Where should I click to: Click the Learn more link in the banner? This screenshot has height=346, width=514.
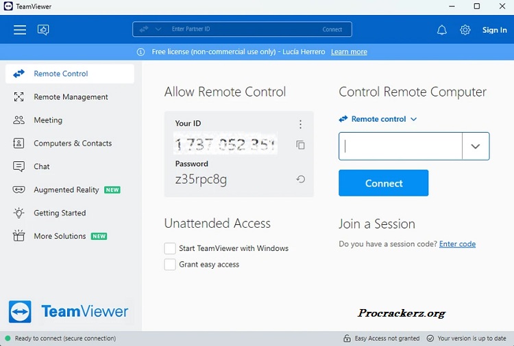pyautogui.click(x=349, y=52)
